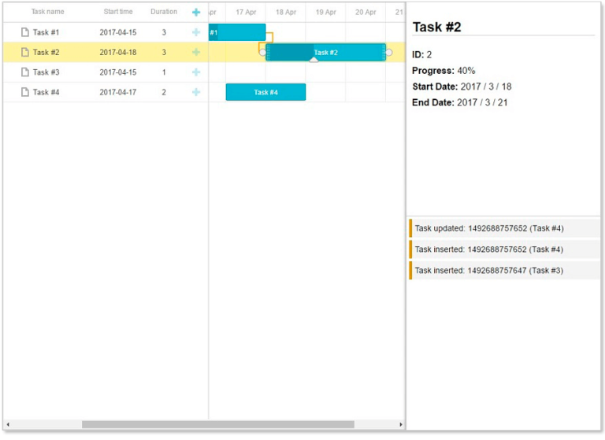Screen dimensions: 605x440
Task: Click the plus icon in grid header
Action: pos(196,12)
